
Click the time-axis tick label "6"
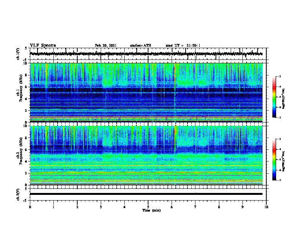click(172, 207)
